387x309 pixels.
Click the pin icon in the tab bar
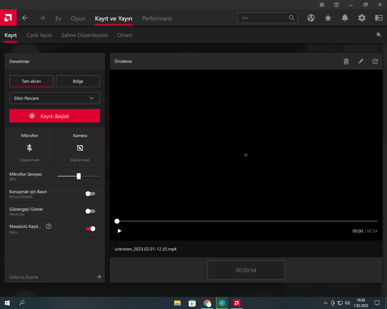point(379,35)
